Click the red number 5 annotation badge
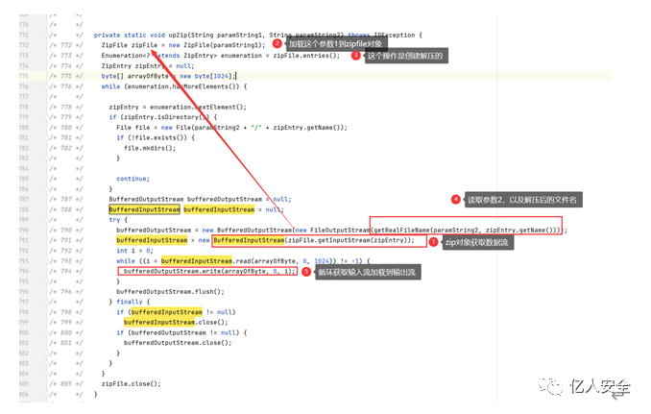The image size is (651, 414). [x=305, y=272]
